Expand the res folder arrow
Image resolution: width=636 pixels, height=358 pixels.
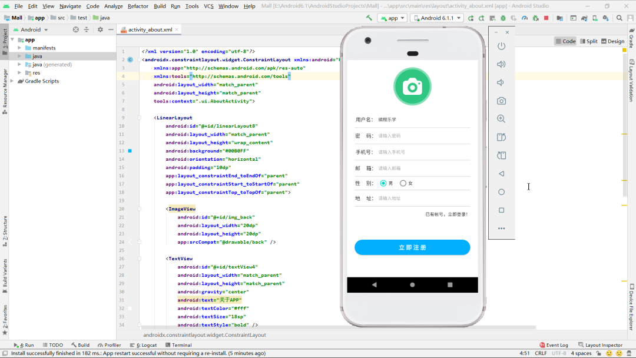coord(19,73)
